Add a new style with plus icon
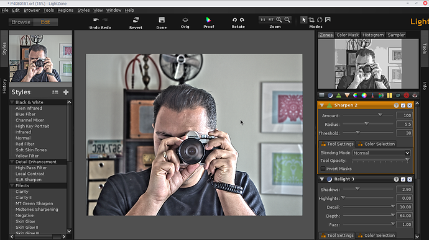The height and width of the screenshot is (240, 429). click(x=66, y=92)
